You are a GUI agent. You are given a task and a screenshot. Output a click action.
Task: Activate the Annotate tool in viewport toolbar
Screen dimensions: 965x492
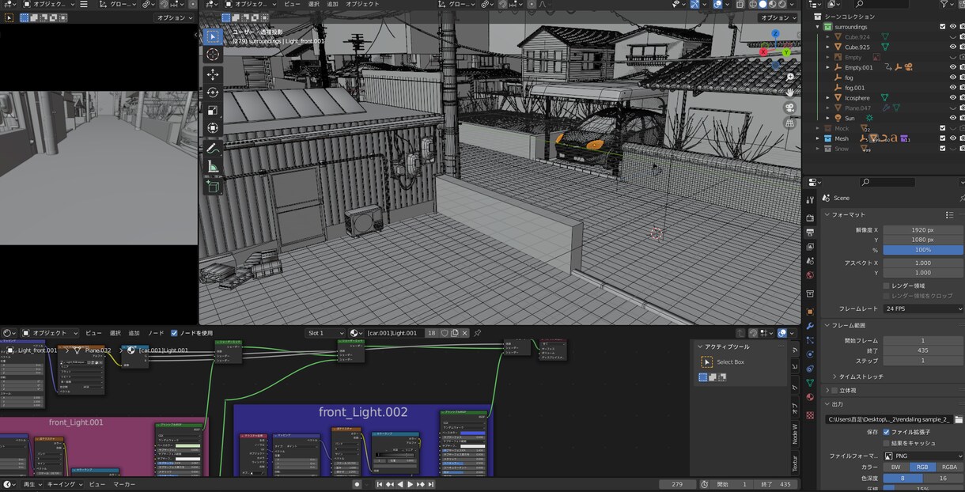point(212,148)
